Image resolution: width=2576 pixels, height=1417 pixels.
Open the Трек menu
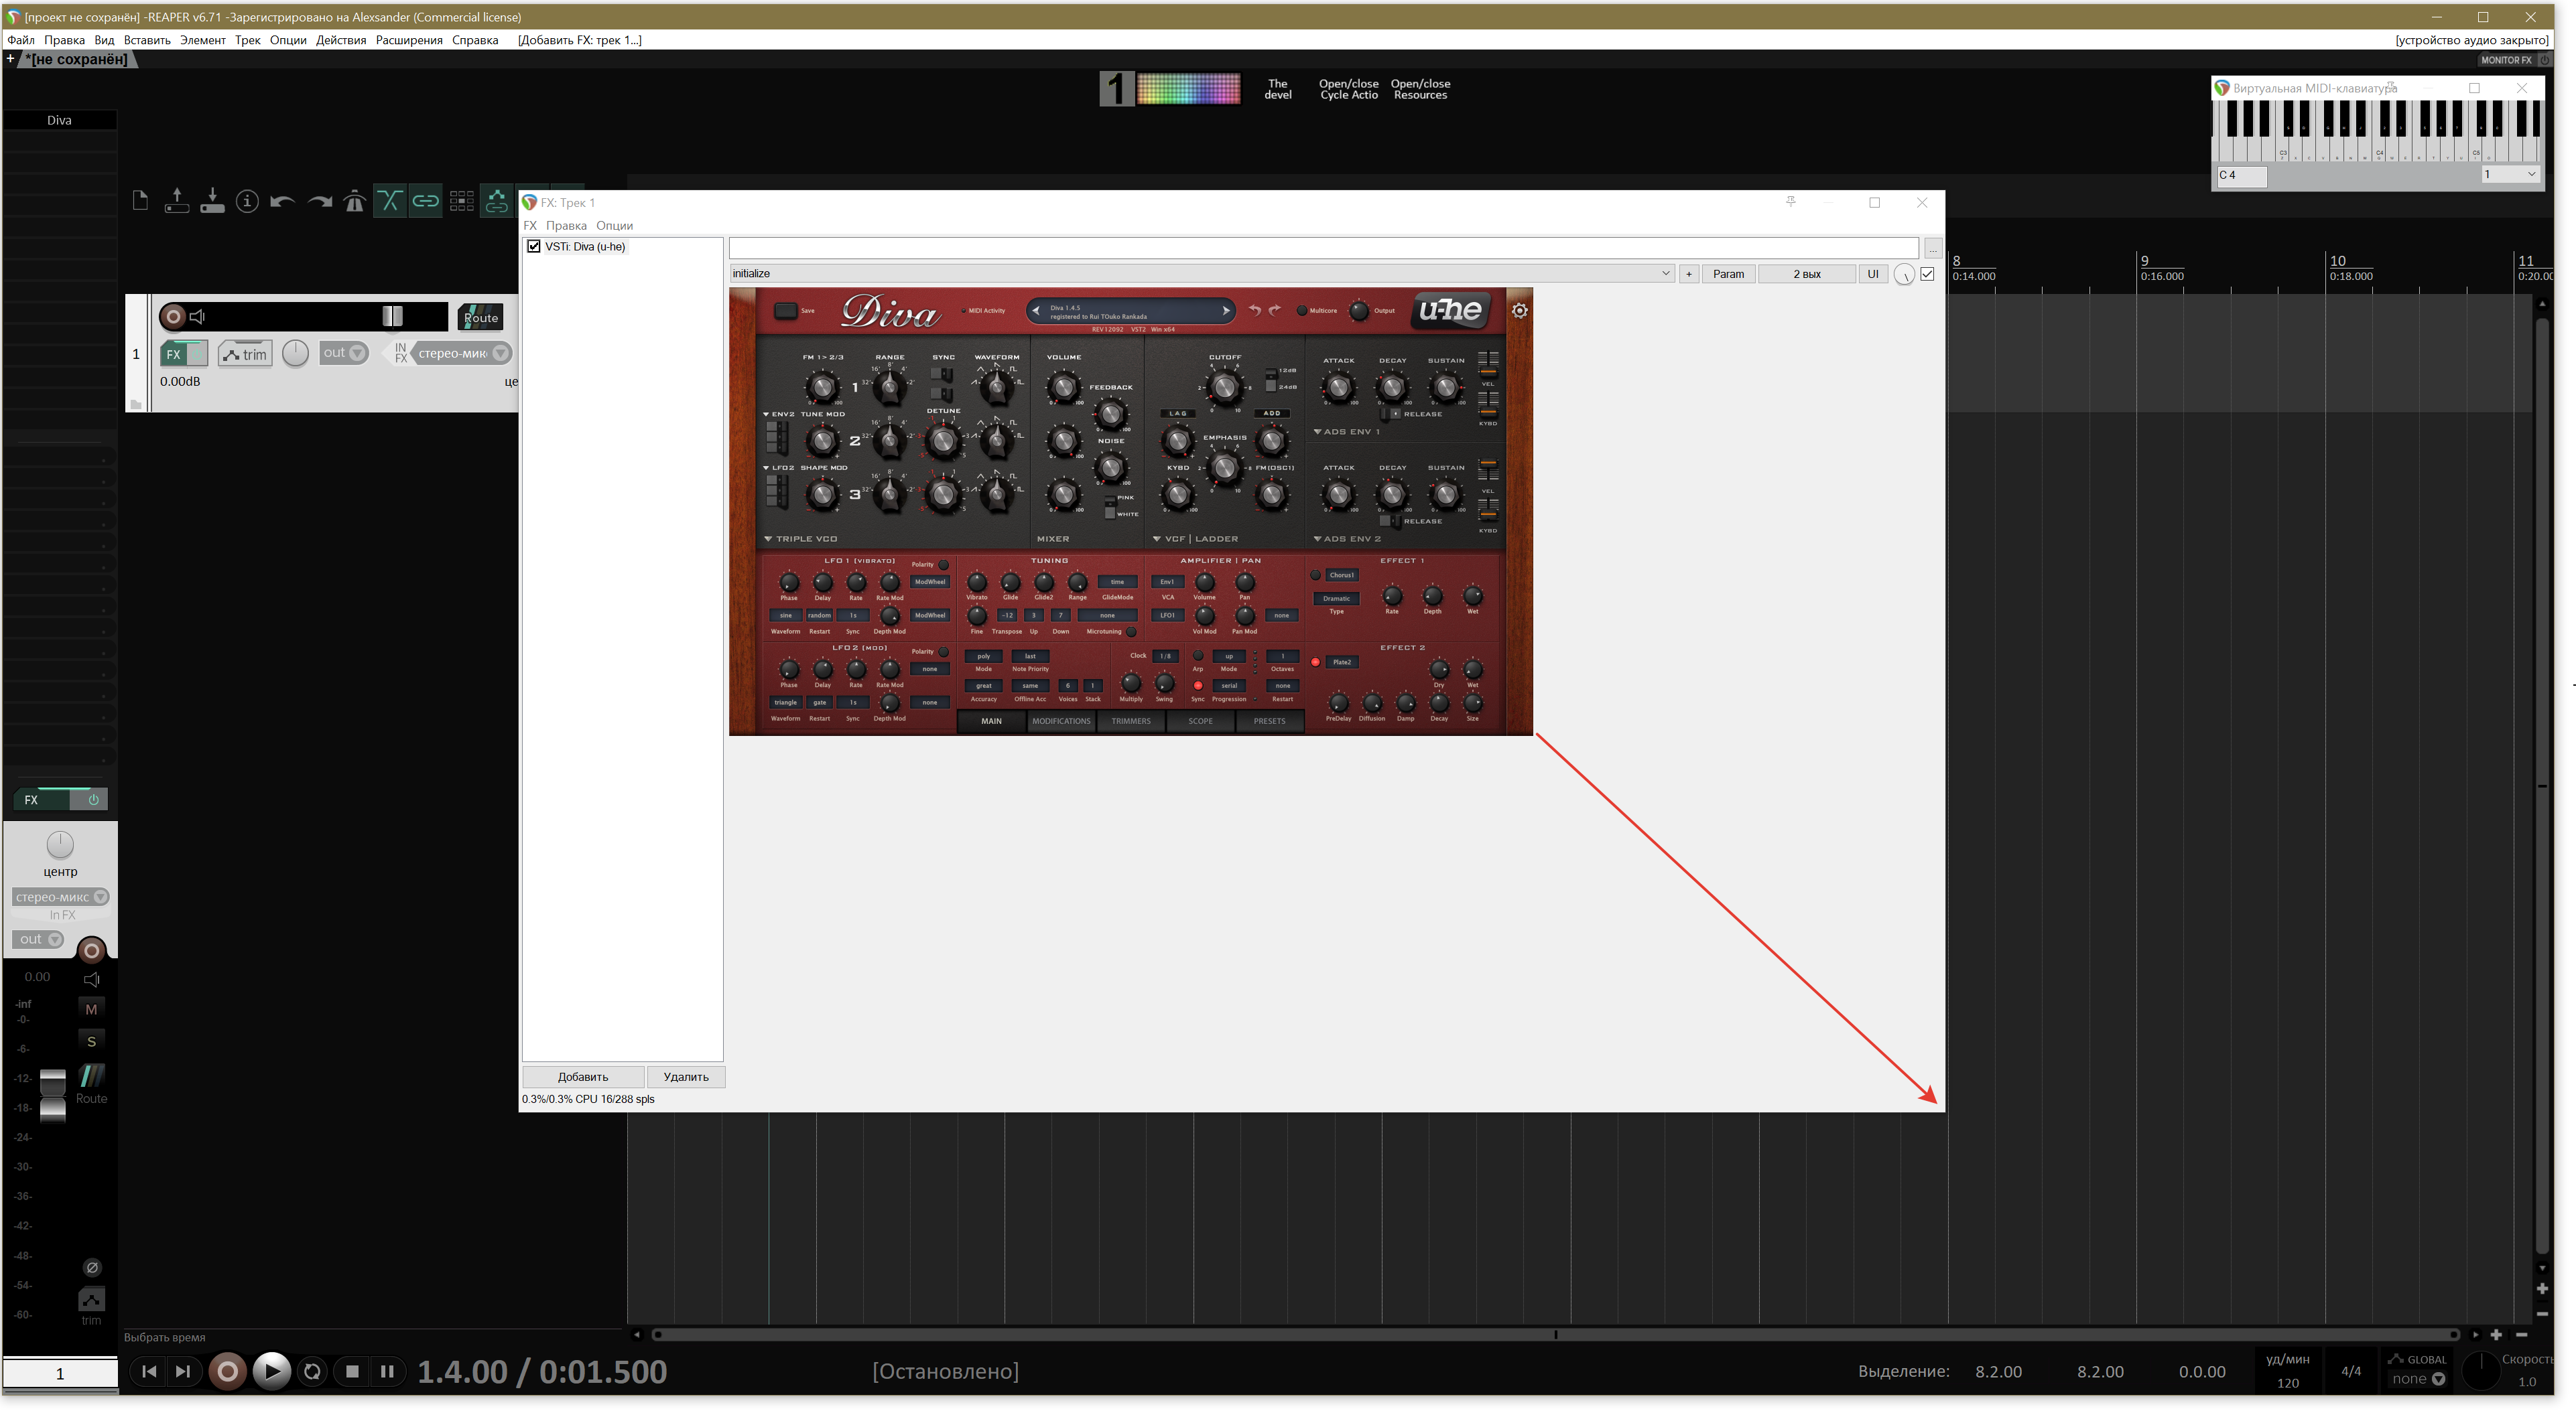(248, 40)
